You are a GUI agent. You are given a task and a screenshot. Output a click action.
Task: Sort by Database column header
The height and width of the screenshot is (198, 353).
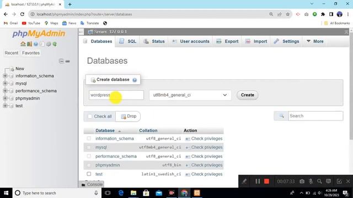pos(105,130)
